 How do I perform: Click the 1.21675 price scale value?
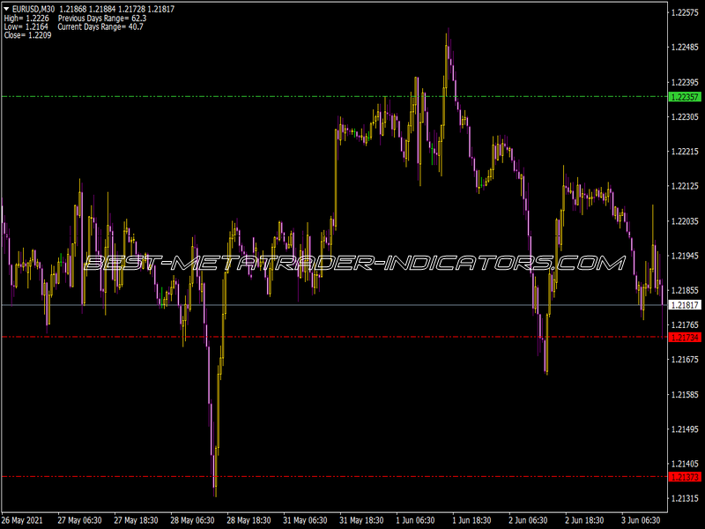pos(685,360)
